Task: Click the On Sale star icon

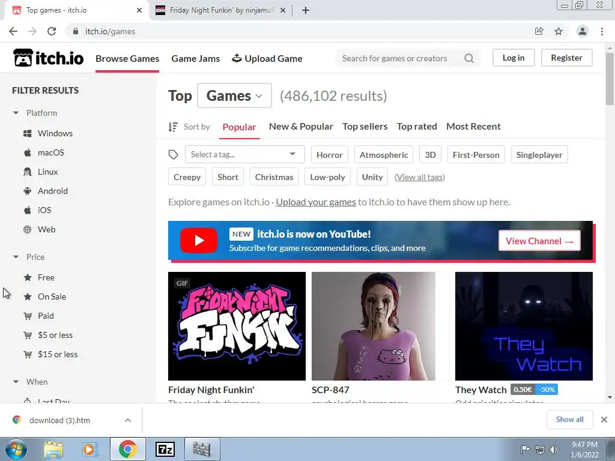Action: 28,297
